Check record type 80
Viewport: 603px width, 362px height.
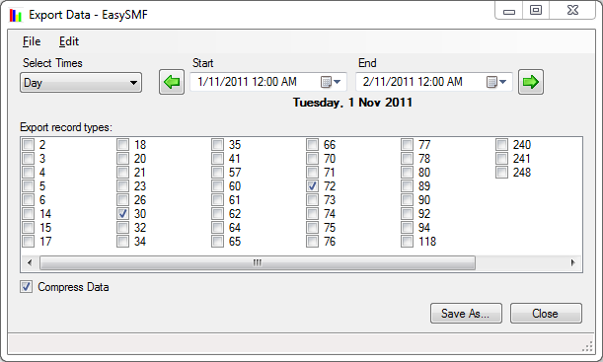tap(407, 173)
